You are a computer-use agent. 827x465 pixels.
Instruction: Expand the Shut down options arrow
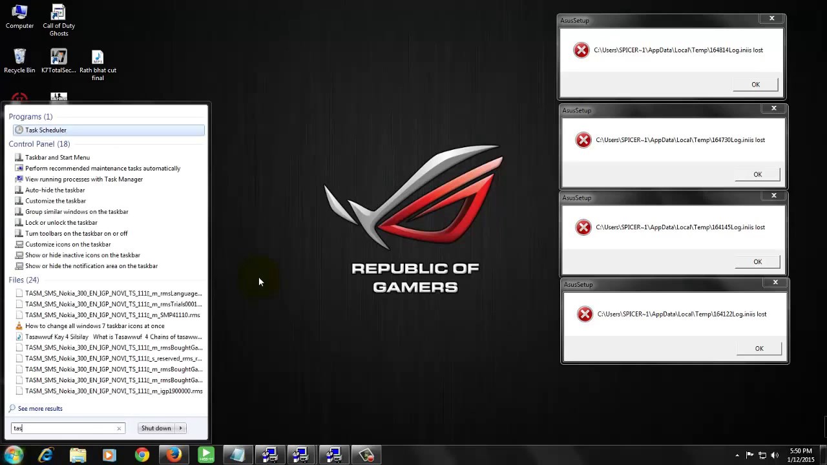point(181,428)
